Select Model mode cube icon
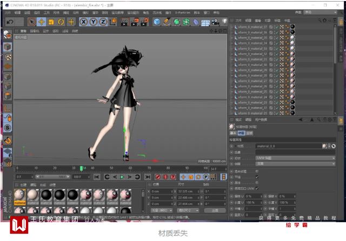 (8, 47)
